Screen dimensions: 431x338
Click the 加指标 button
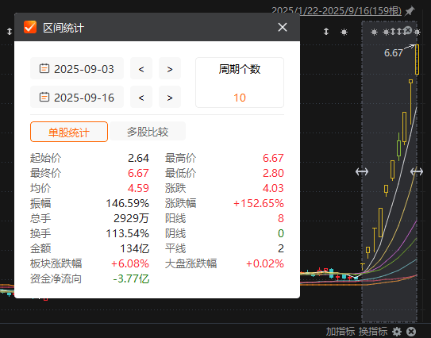click(341, 332)
